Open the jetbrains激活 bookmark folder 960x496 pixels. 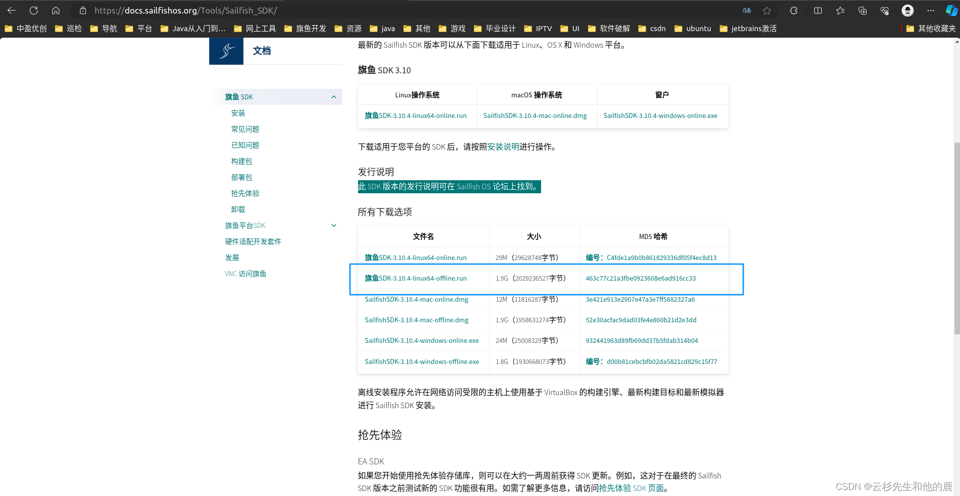pos(748,29)
